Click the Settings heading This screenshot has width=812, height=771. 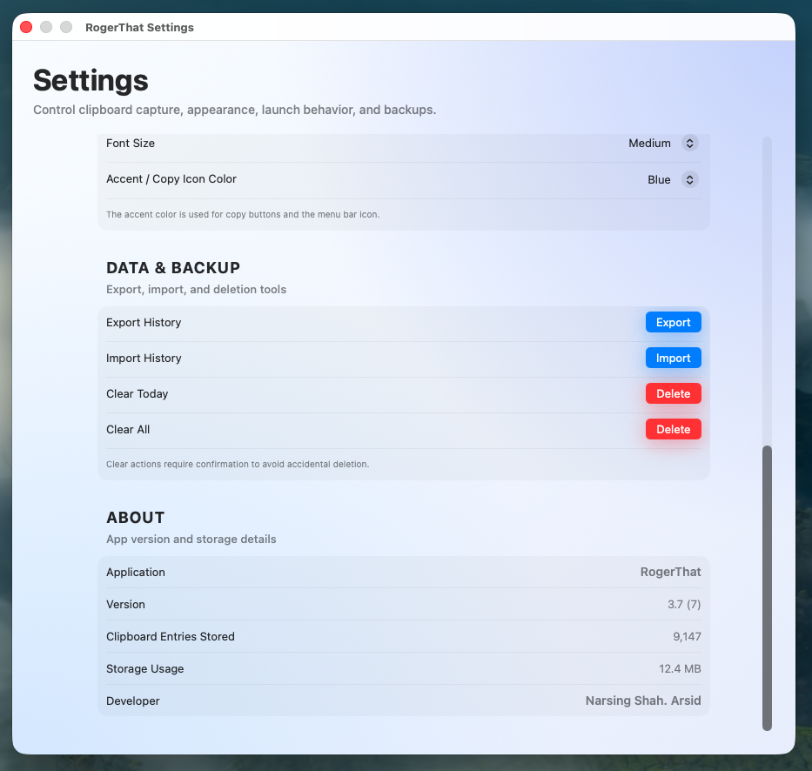point(91,81)
